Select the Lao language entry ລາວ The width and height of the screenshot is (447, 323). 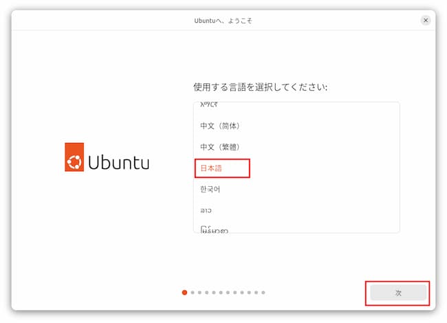(x=296, y=210)
